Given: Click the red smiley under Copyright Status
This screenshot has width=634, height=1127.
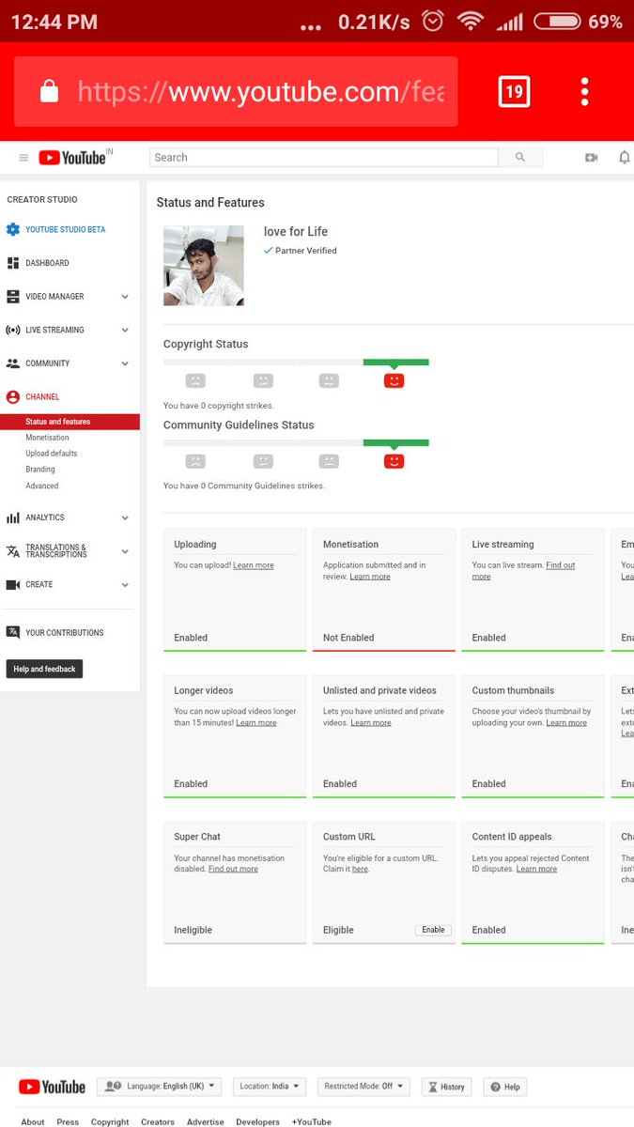Looking at the screenshot, I should [x=394, y=380].
